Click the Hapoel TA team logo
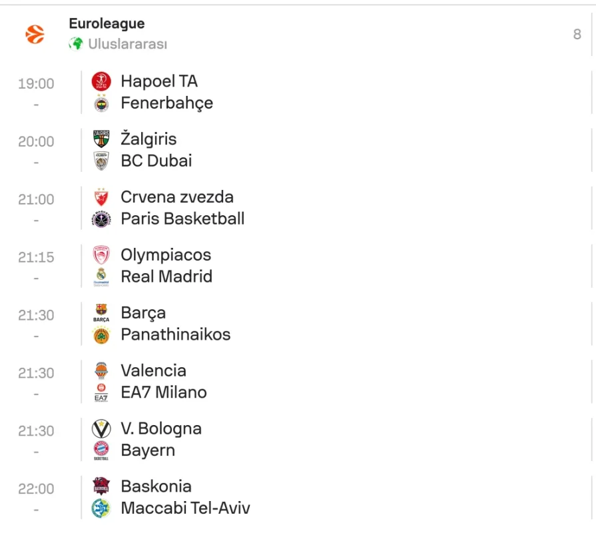The width and height of the screenshot is (596, 533). pos(101,81)
